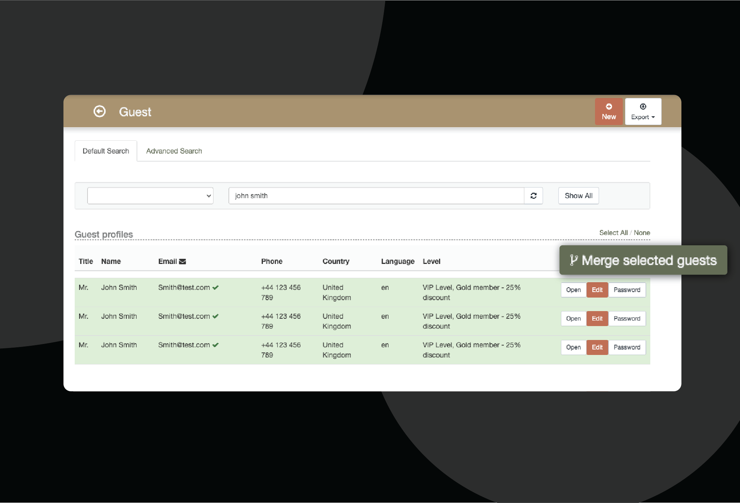
Task: Click Password for second John Smith row
Action: click(x=627, y=318)
